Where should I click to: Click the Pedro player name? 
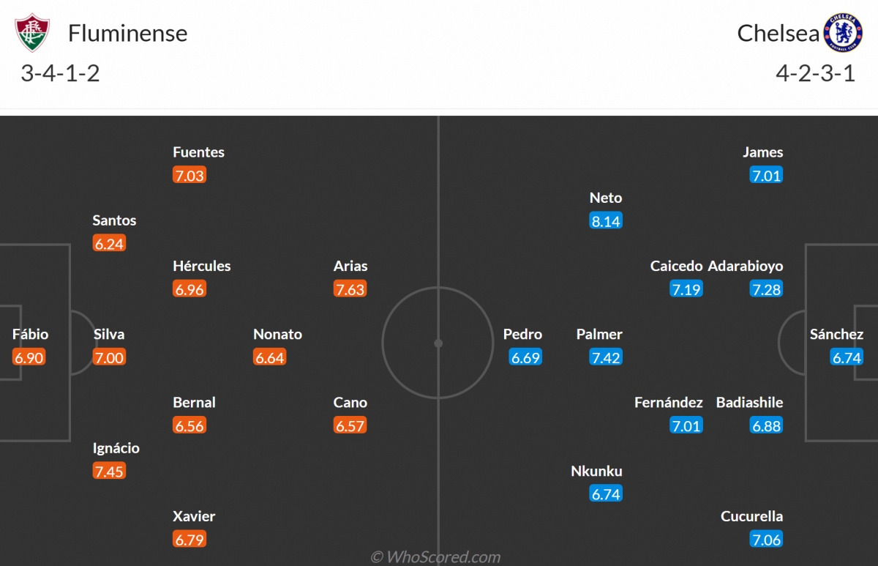click(x=522, y=335)
